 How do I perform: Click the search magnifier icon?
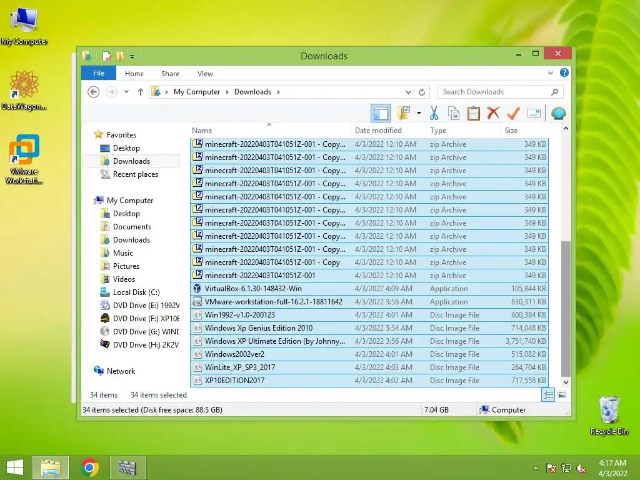tap(554, 92)
